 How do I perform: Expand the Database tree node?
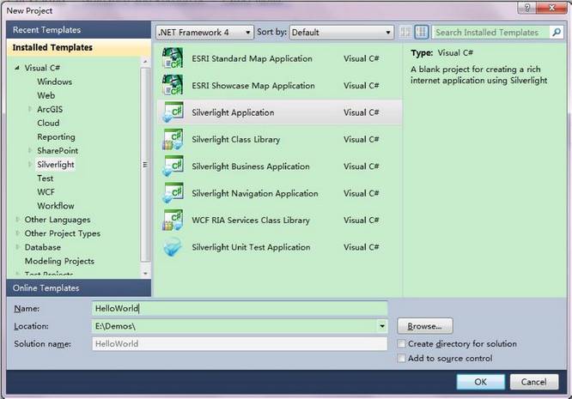pyautogui.click(x=17, y=247)
